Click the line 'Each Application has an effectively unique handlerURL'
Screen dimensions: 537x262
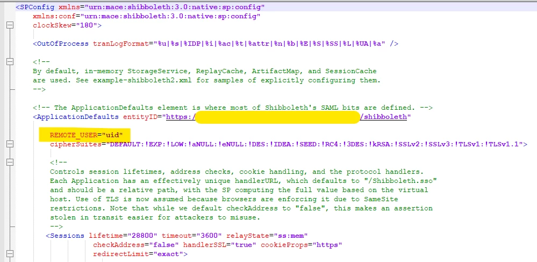tap(243, 181)
